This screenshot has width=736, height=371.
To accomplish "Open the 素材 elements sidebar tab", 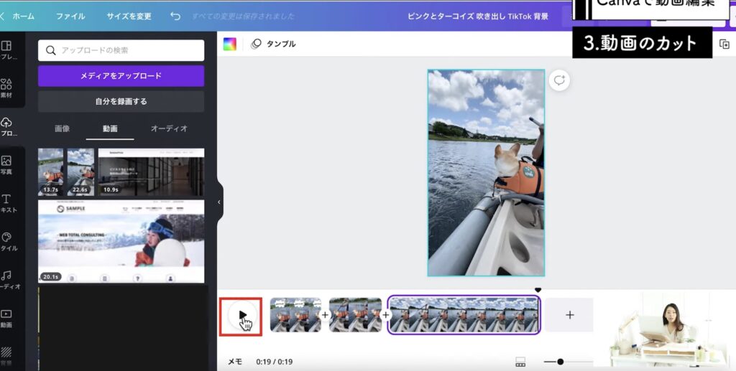I will click(6, 88).
